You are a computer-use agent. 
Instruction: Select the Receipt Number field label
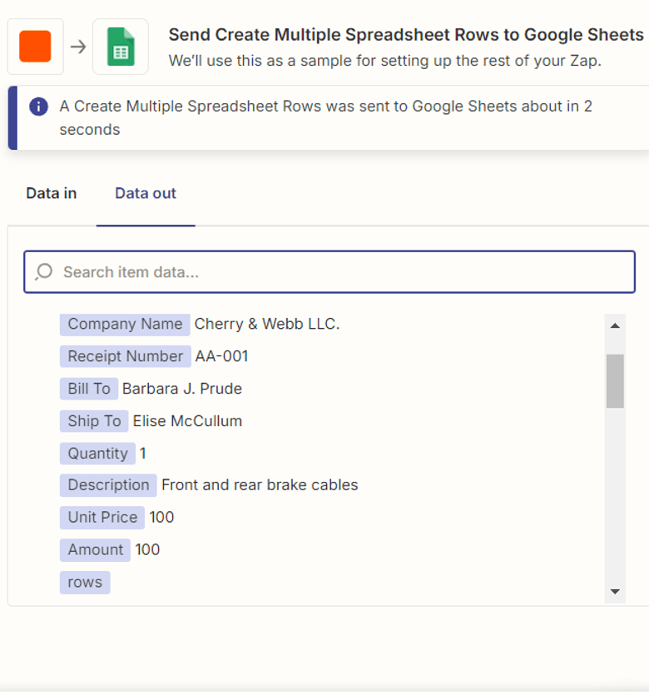125,356
